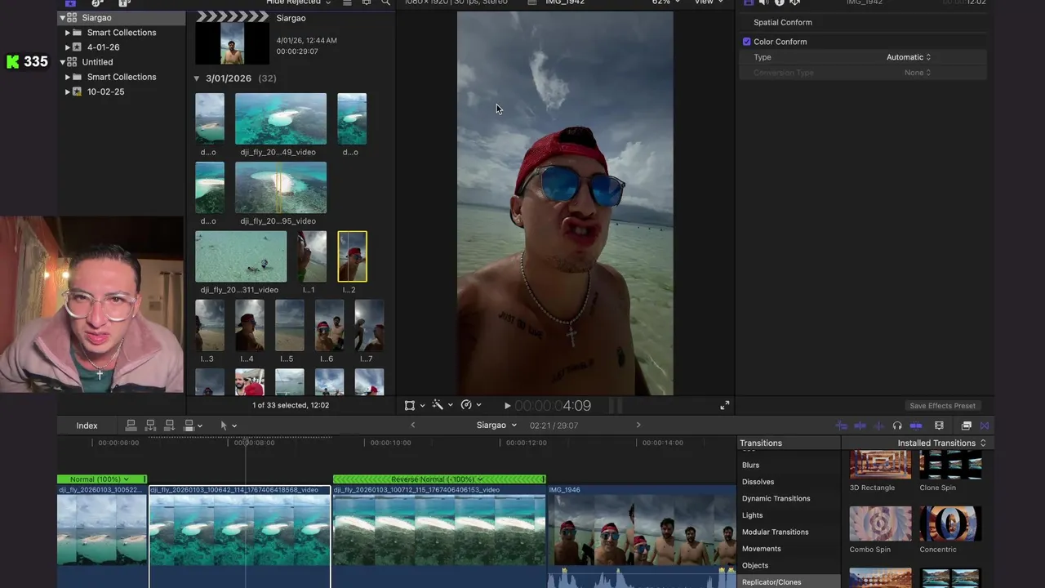1045x588 pixels.
Task: Select the Blurs transitions category
Action: tap(750, 465)
